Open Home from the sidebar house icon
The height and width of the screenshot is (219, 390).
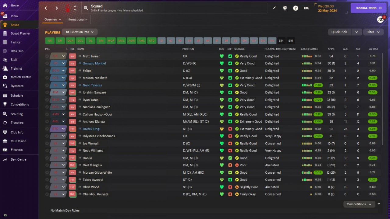pyautogui.click(x=5, y=5)
